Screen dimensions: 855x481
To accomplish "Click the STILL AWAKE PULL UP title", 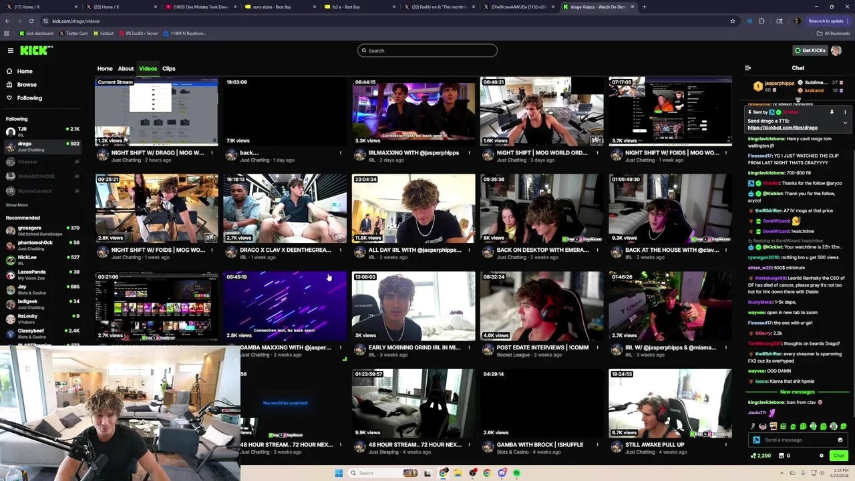I will click(655, 445).
